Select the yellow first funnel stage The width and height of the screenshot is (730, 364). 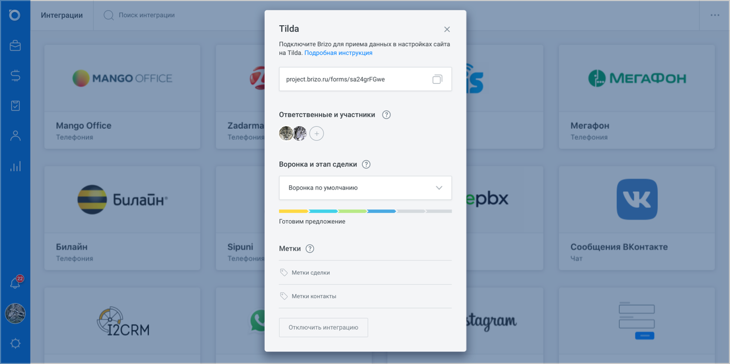(294, 212)
